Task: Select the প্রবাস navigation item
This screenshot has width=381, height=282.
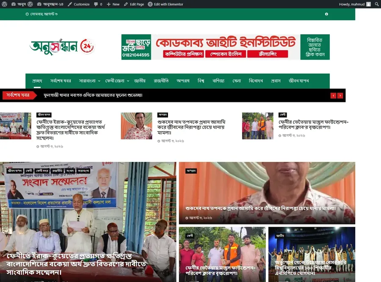Action: click(276, 81)
